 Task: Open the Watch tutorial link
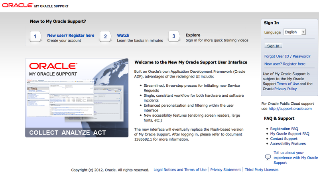point(123,35)
